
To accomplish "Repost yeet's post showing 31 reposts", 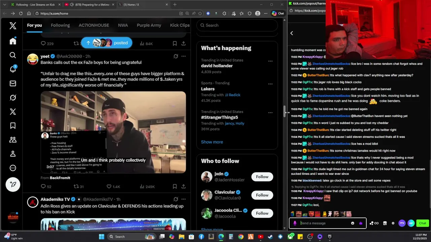I will [78, 187].
